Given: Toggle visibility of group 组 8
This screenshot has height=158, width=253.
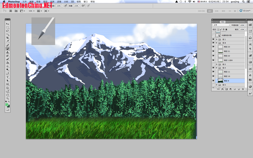Looking at the screenshot, I should pos(213,43).
